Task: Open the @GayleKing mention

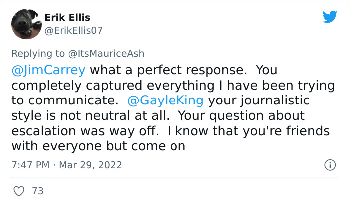Action: pyautogui.click(x=166, y=100)
